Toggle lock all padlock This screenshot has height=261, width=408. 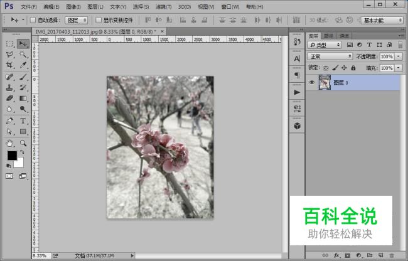click(353, 68)
